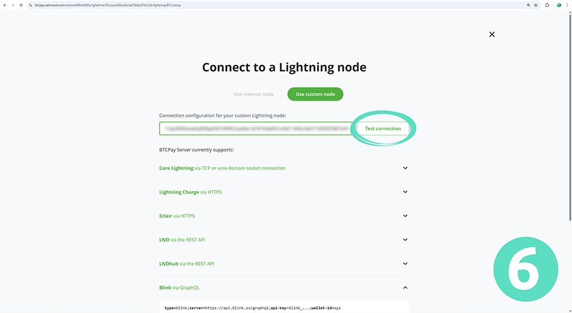This screenshot has width=572, height=313.
Task: Reload the page
Action: click(x=21, y=5)
